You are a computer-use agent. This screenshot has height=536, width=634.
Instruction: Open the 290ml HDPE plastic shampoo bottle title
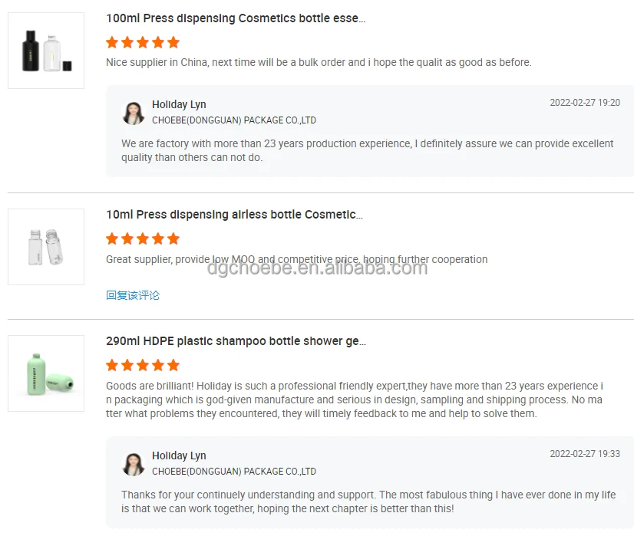pos(236,341)
